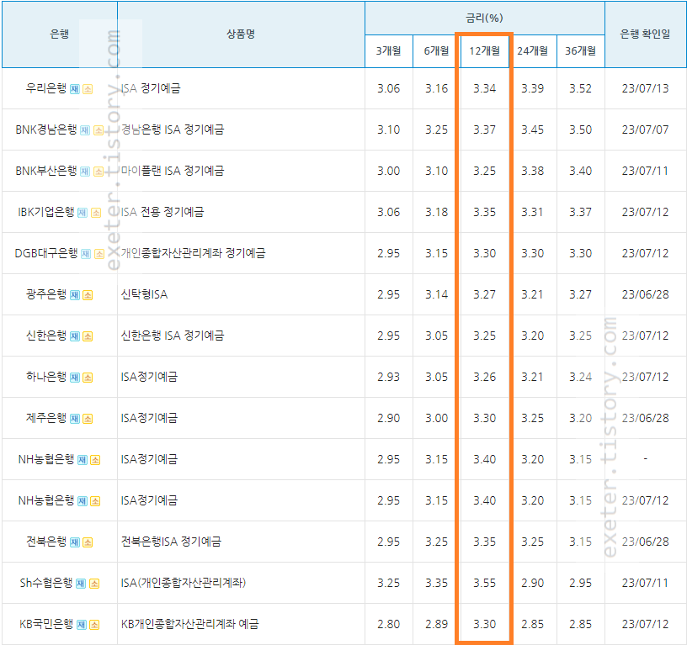Image resolution: width=687 pixels, height=645 pixels.
Task: Select the 3개월 column header
Action: (389, 51)
